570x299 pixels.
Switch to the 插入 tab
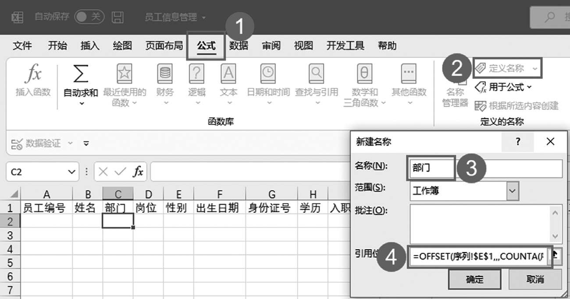[x=90, y=46]
